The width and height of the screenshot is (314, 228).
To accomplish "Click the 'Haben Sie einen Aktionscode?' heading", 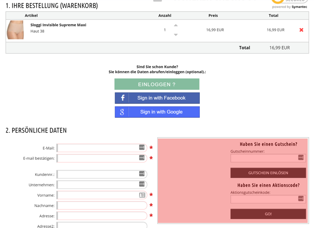I will pyautogui.click(x=268, y=185).
